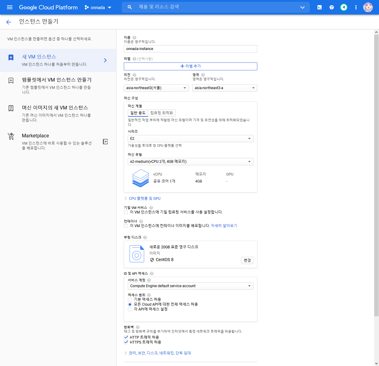379x366 pixels.
Task: Select 기본 액세스 허용 radio button
Action: pos(130,300)
